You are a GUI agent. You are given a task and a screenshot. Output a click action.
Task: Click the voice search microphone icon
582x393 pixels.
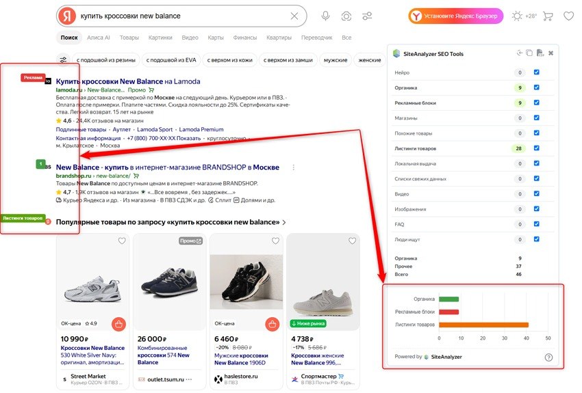point(325,16)
